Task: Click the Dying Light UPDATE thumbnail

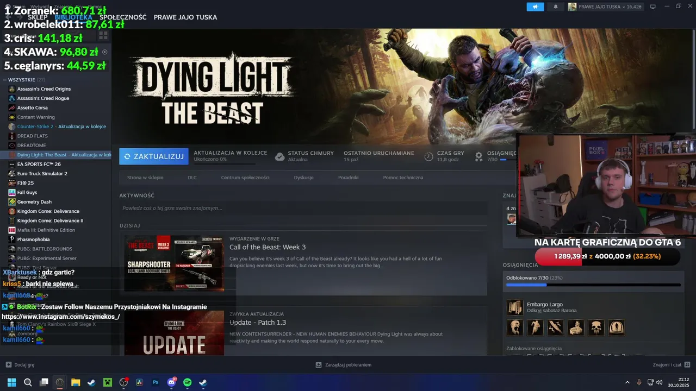Action: [x=174, y=333]
